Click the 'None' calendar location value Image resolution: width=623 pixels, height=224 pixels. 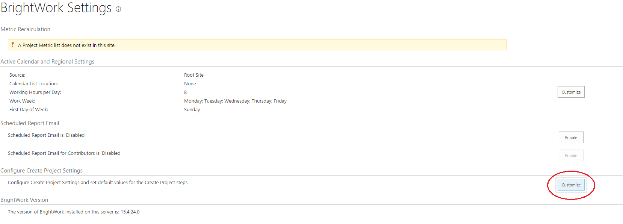pyautogui.click(x=190, y=84)
